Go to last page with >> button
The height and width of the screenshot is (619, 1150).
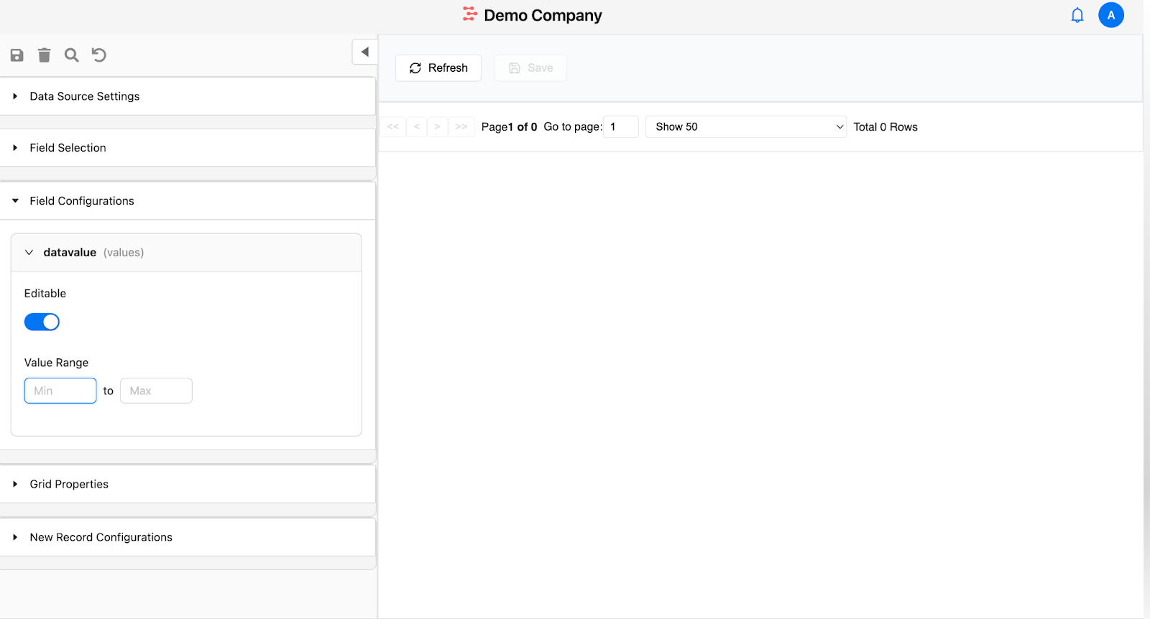[461, 126]
